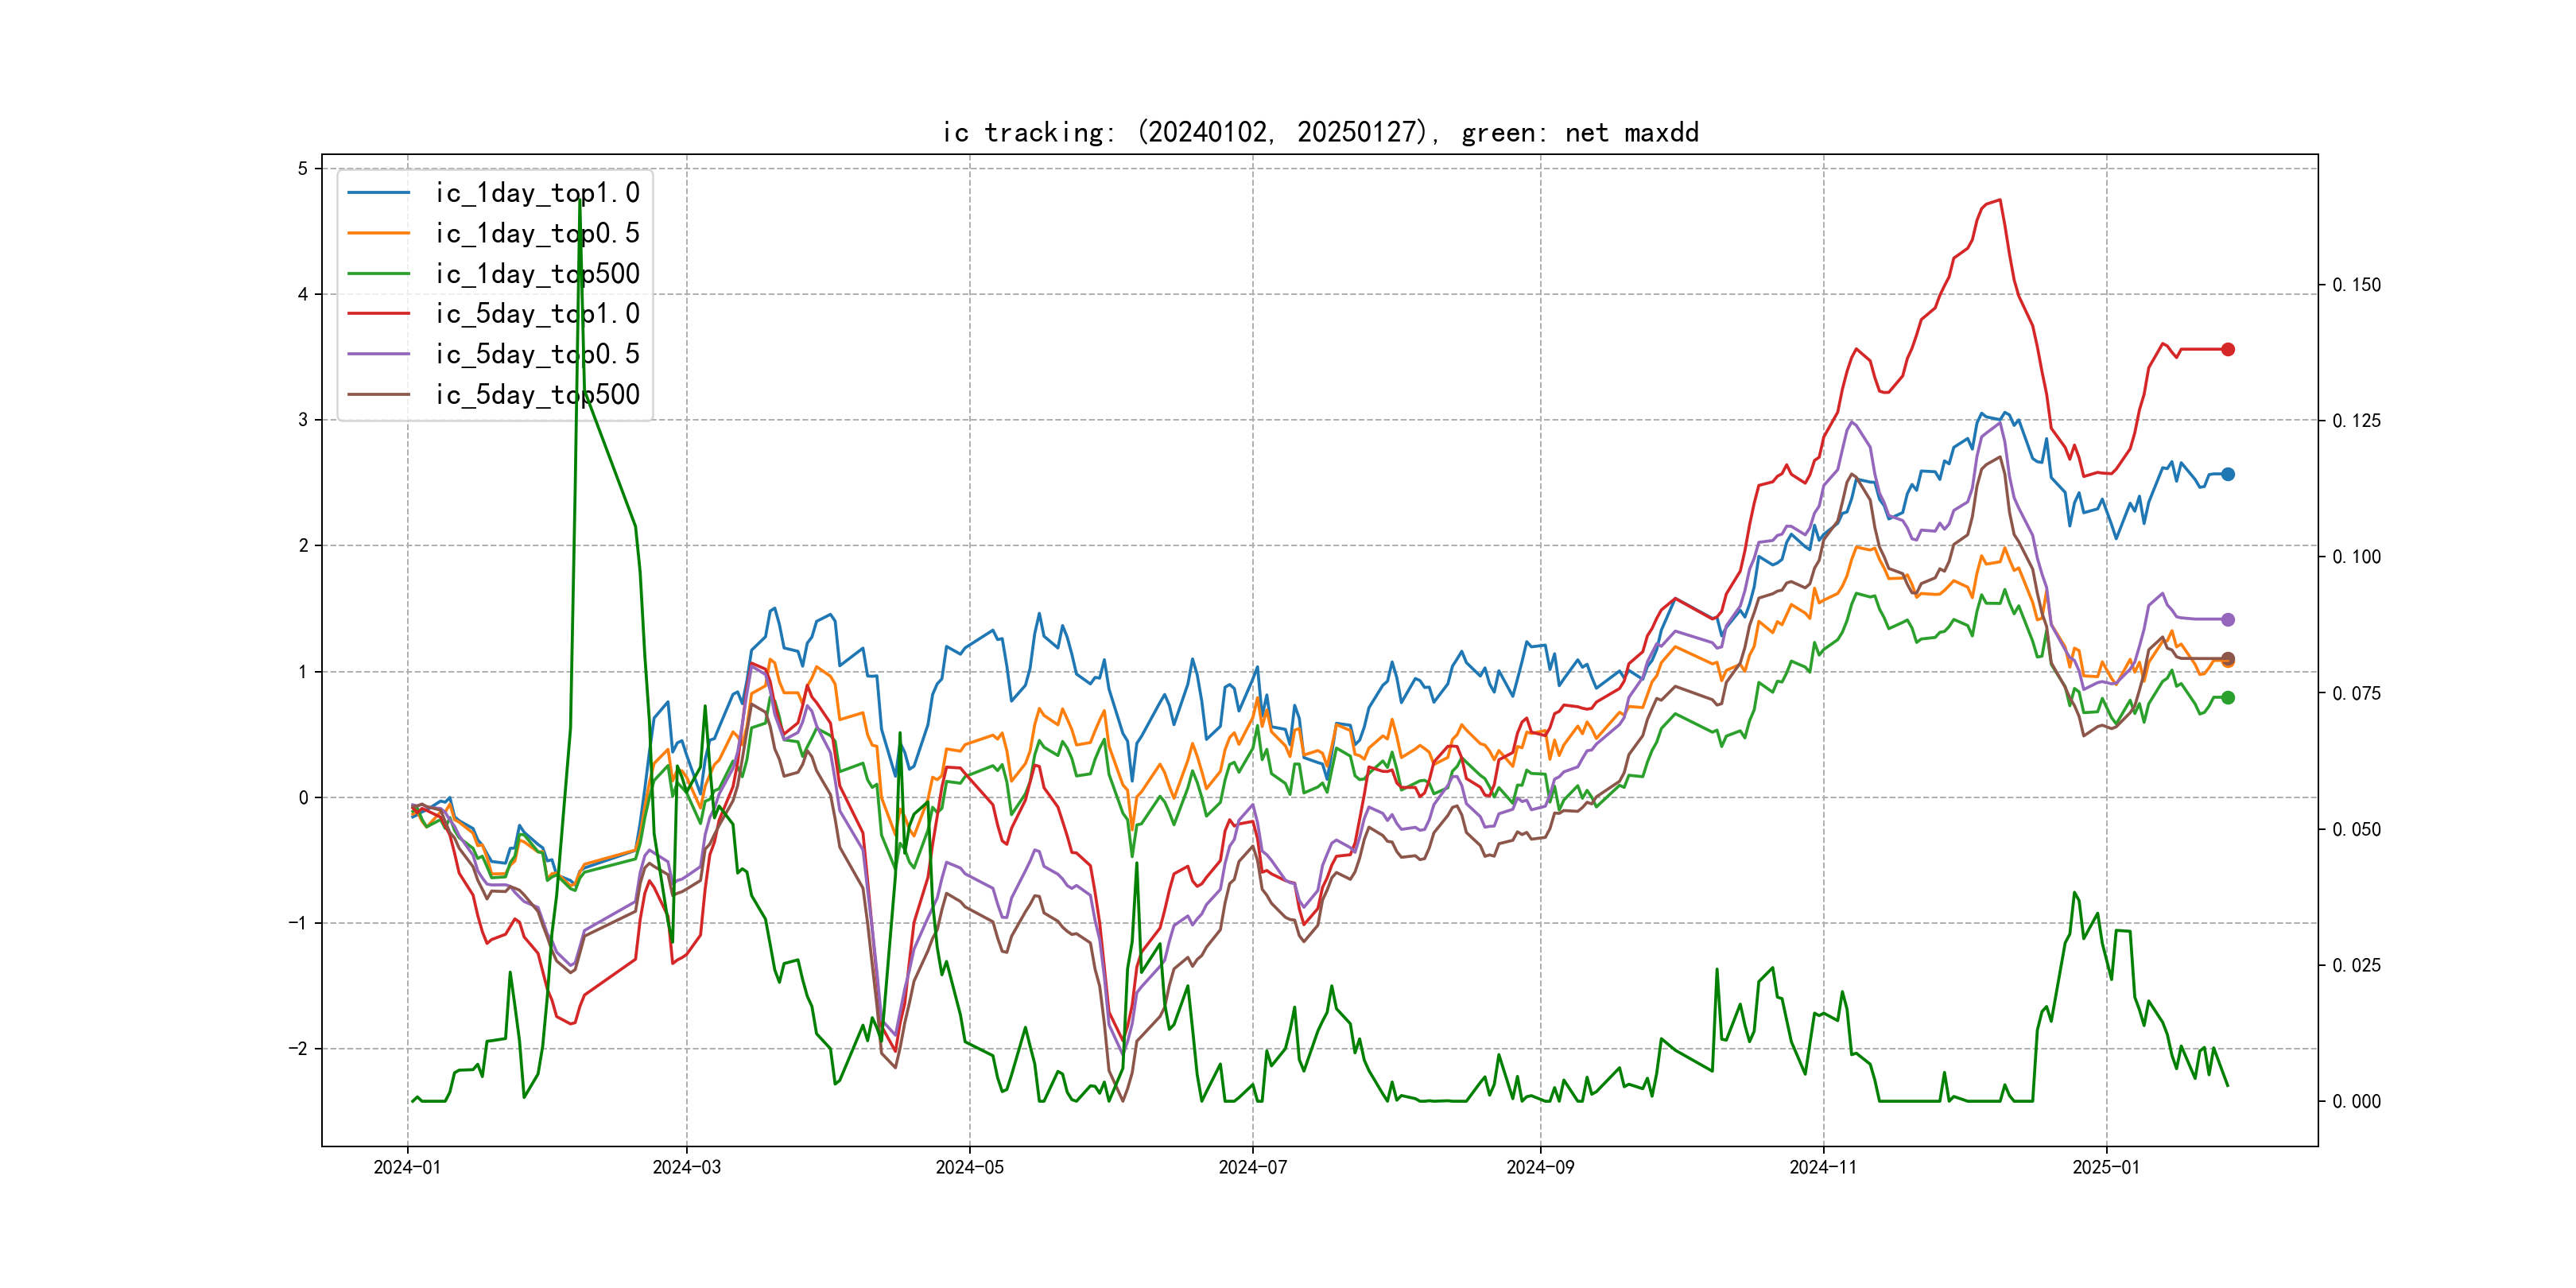Click the 2025-01 x-axis tick label
2576x1288 pixels.
coord(2106,1167)
